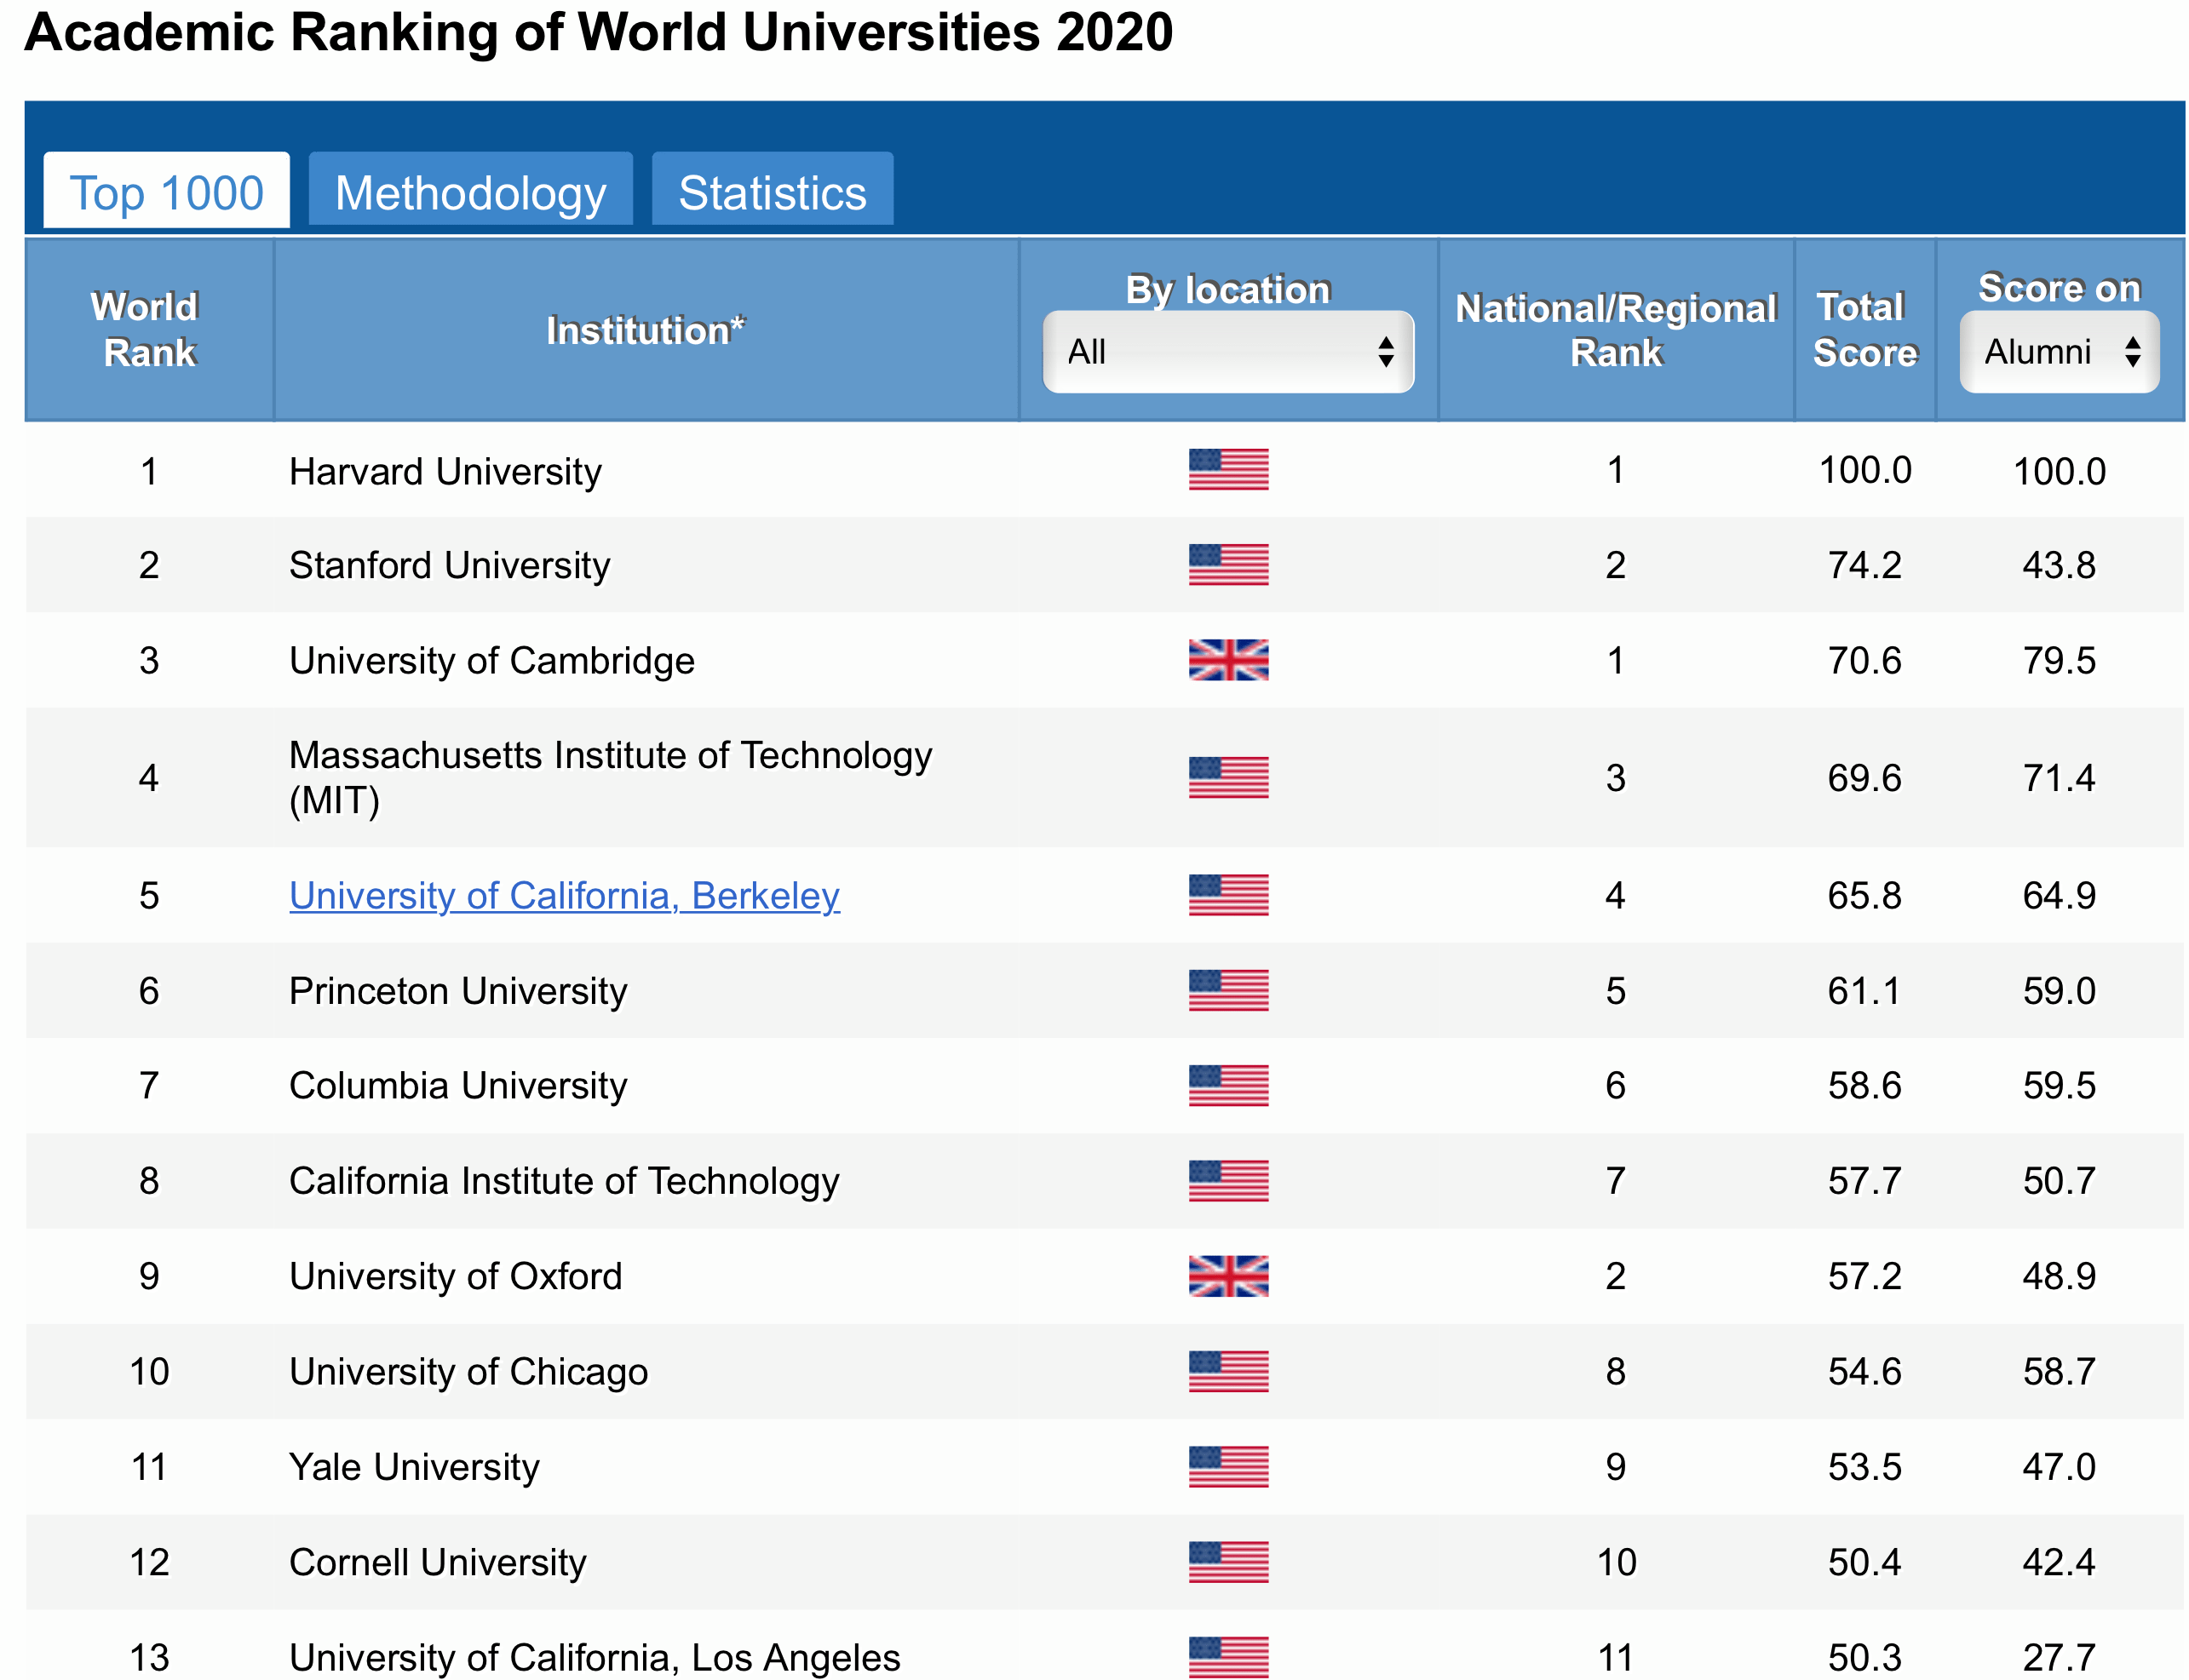Click the US flag in the Berkeley row
Screen dimensions: 2189x1680
click(1228, 895)
